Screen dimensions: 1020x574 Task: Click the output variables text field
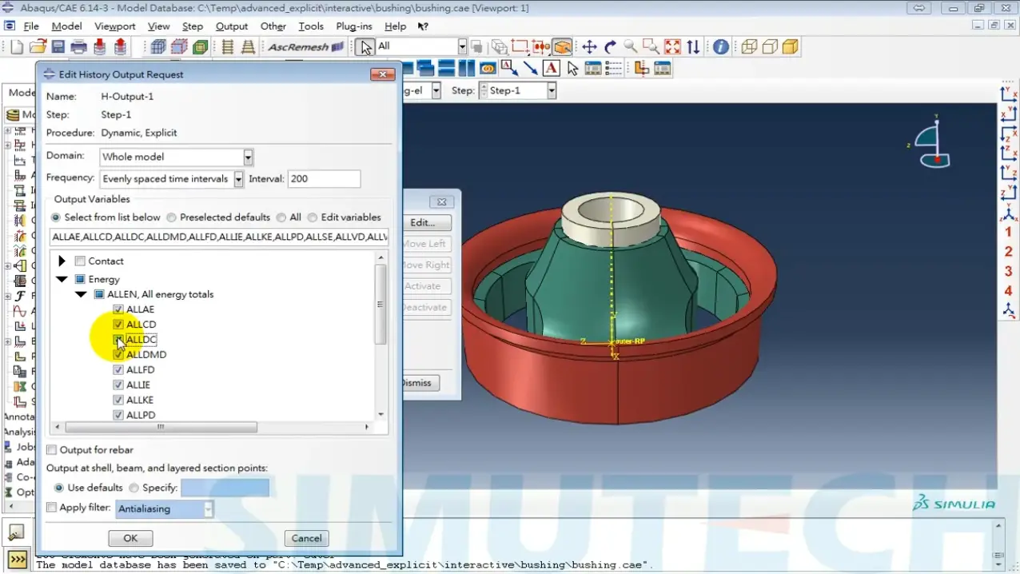point(219,237)
